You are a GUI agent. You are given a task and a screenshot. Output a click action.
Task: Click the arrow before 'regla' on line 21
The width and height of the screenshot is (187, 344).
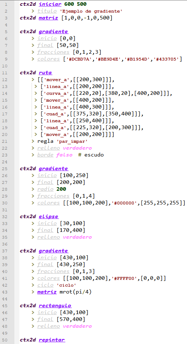pyautogui.click(x=33, y=141)
